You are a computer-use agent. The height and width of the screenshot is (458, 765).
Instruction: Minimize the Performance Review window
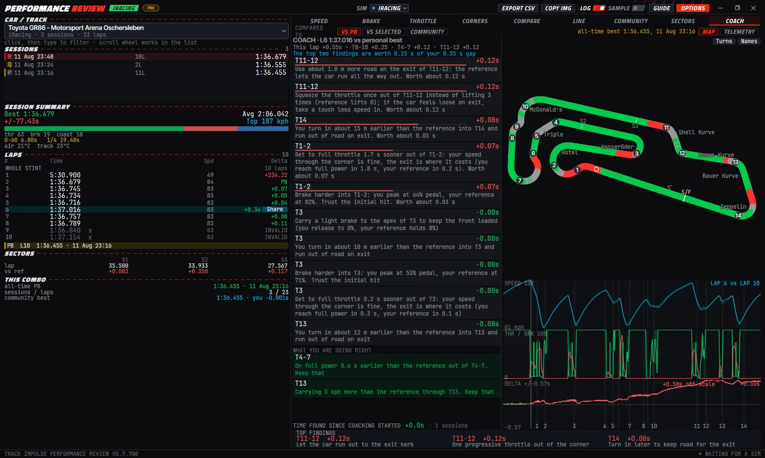coord(721,8)
